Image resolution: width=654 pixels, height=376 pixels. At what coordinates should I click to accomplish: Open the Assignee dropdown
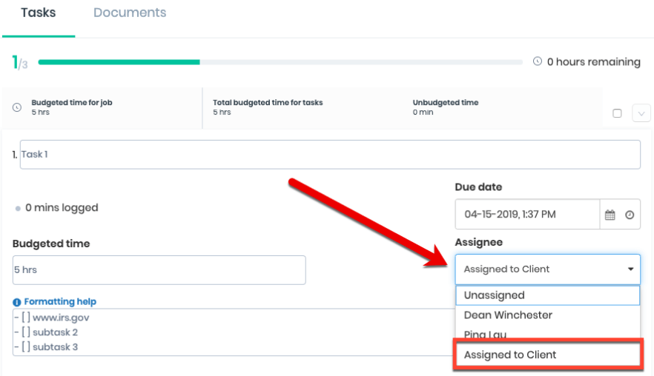pyautogui.click(x=547, y=269)
